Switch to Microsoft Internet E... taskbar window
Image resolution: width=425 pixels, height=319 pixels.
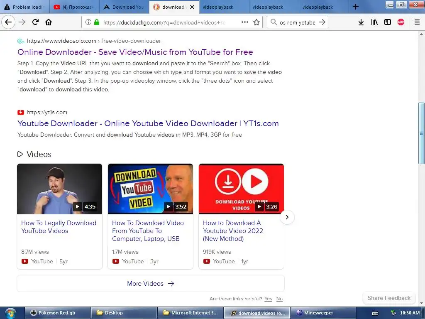(x=190, y=313)
